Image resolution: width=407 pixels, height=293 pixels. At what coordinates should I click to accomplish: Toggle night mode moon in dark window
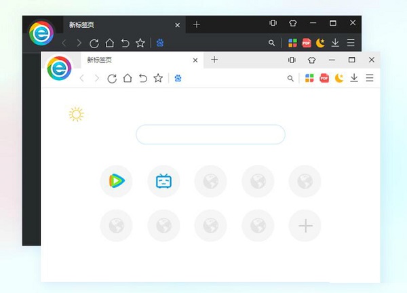pos(321,43)
